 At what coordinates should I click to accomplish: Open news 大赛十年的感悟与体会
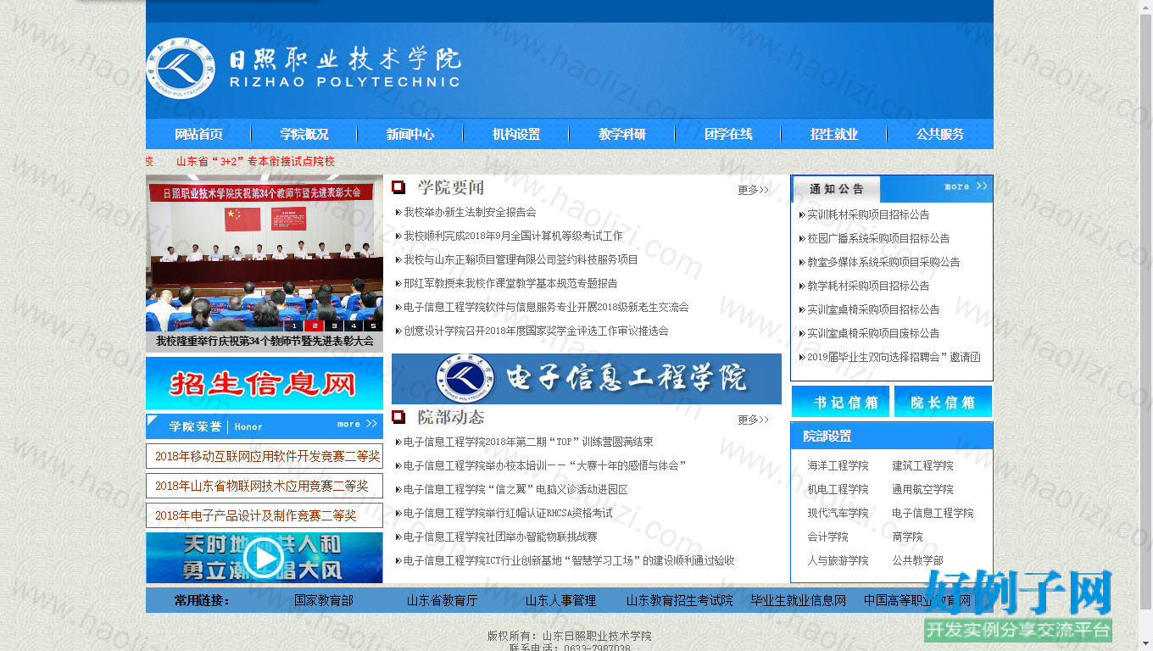coord(544,465)
